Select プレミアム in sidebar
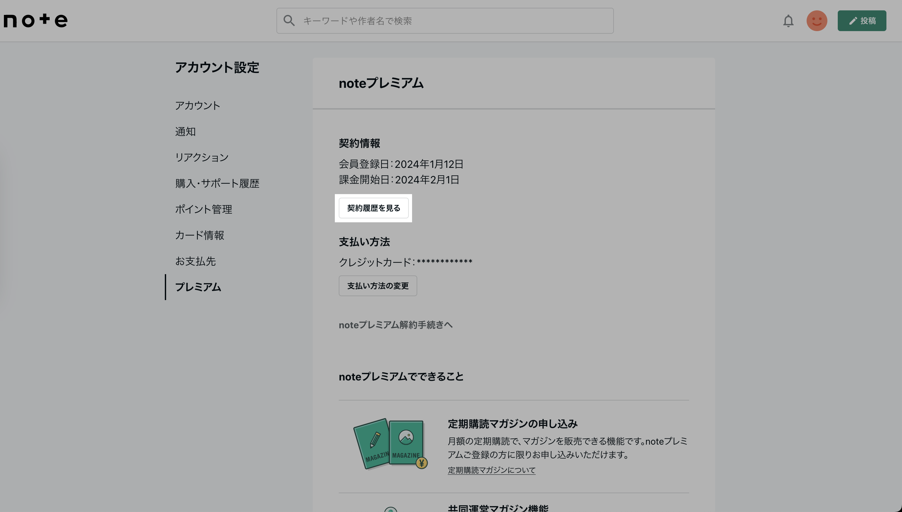Viewport: 902px width, 512px height. click(x=198, y=287)
